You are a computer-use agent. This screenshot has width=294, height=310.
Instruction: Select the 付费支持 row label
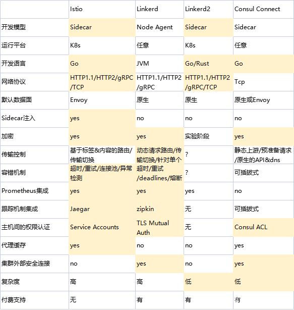point(34,300)
